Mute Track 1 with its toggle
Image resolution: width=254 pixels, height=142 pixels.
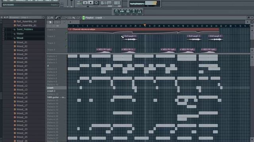point(66,33)
